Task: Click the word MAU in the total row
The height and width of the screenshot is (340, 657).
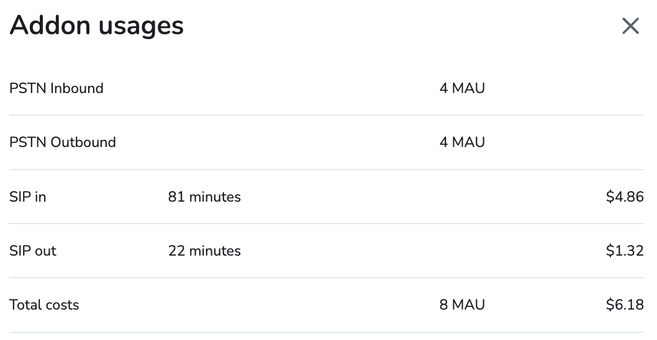Action: point(469,305)
